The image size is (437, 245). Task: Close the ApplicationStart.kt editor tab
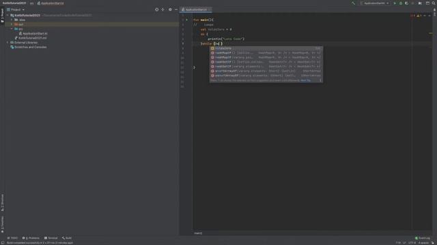(x=210, y=10)
